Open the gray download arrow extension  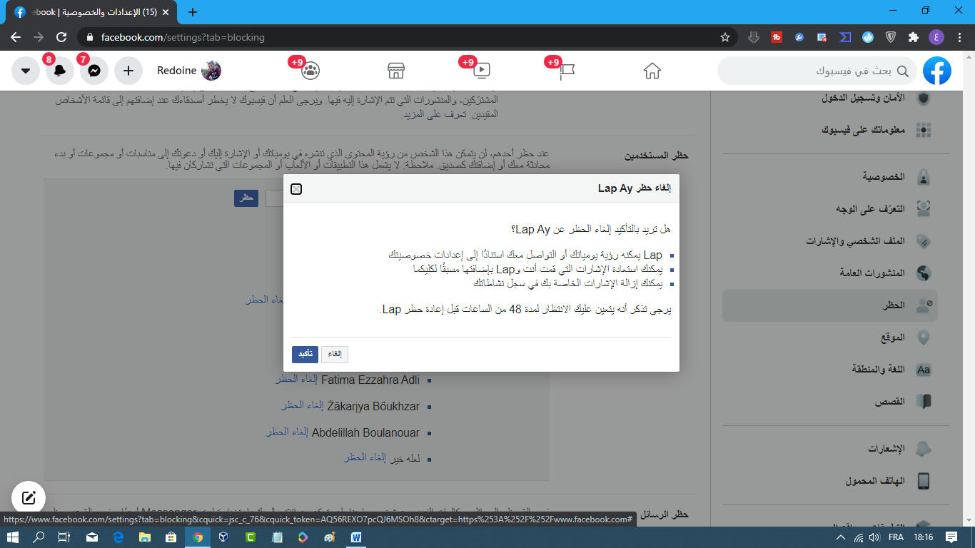754,37
